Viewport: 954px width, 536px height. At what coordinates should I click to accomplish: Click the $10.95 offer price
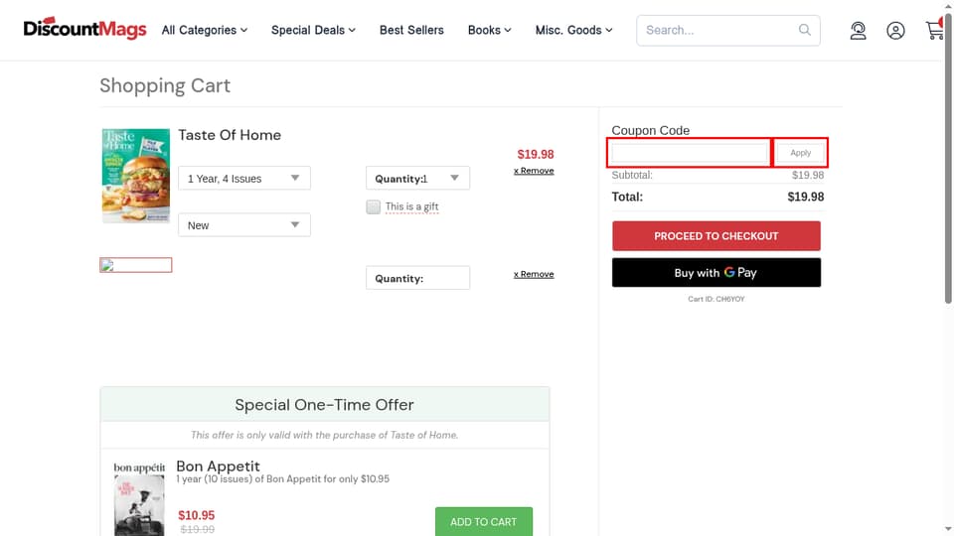196,515
